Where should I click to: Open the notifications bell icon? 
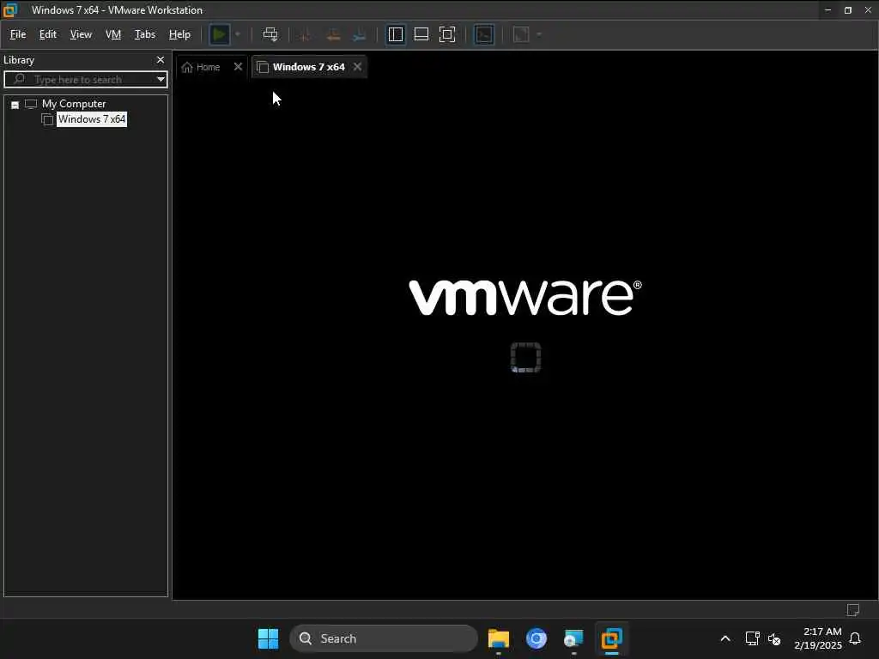click(x=856, y=638)
